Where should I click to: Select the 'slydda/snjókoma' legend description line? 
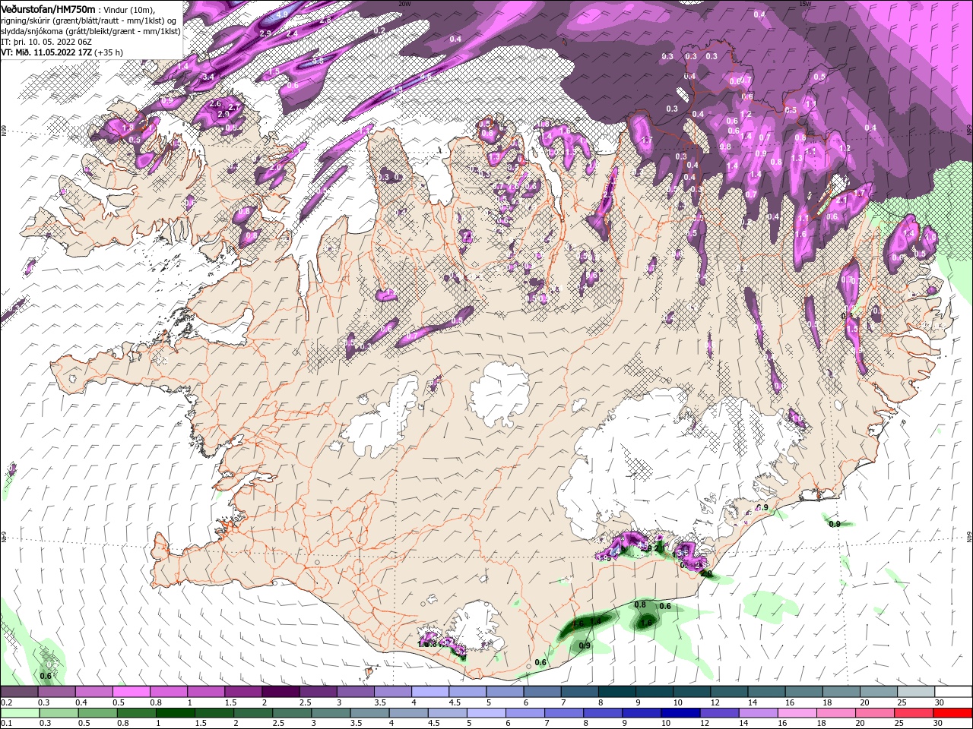pos(90,31)
